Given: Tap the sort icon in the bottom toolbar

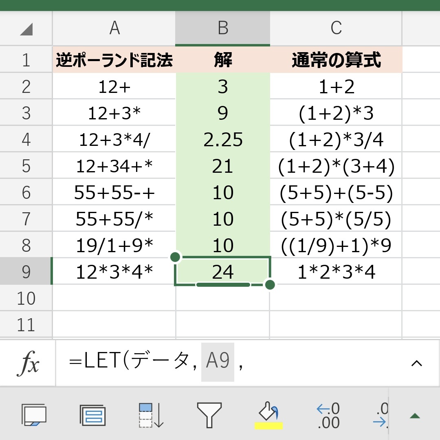Looking at the screenshot, I should [x=151, y=415].
